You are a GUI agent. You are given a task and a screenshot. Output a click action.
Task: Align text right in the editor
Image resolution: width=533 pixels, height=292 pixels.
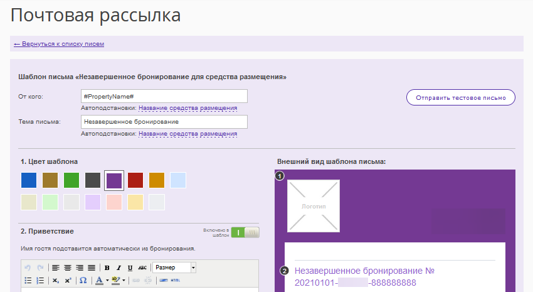pyautogui.click(x=80, y=268)
